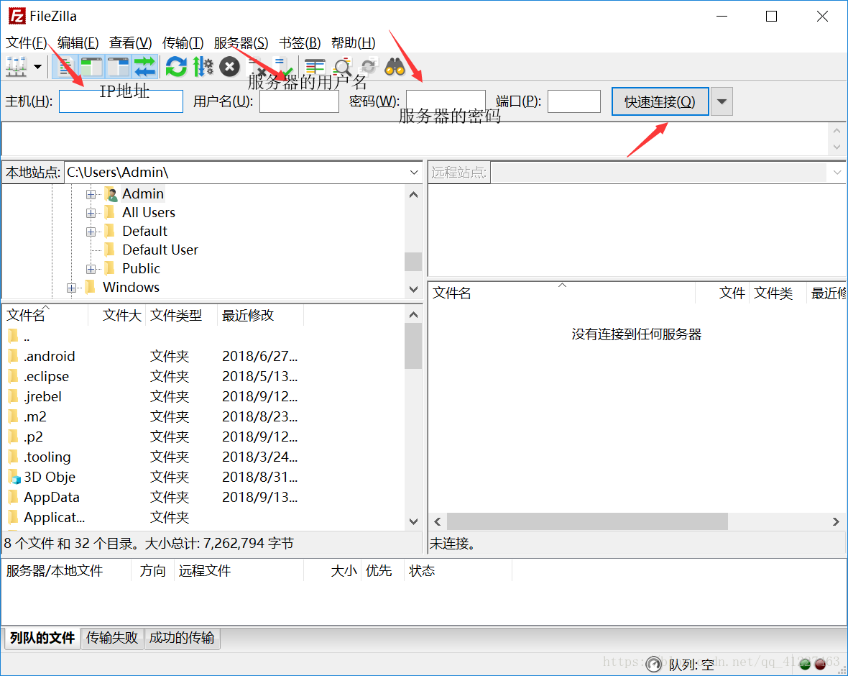Open the 书签(B) menu
The width and height of the screenshot is (848, 676).
(300, 42)
